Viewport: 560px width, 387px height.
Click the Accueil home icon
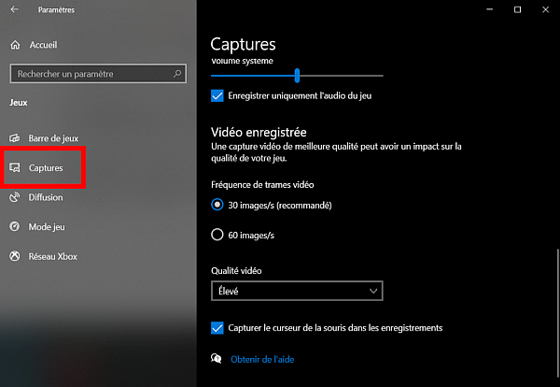[14, 44]
